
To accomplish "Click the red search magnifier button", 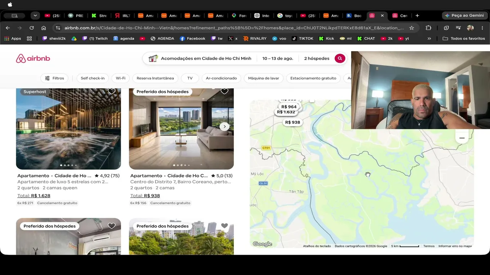I will pyautogui.click(x=340, y=58).
